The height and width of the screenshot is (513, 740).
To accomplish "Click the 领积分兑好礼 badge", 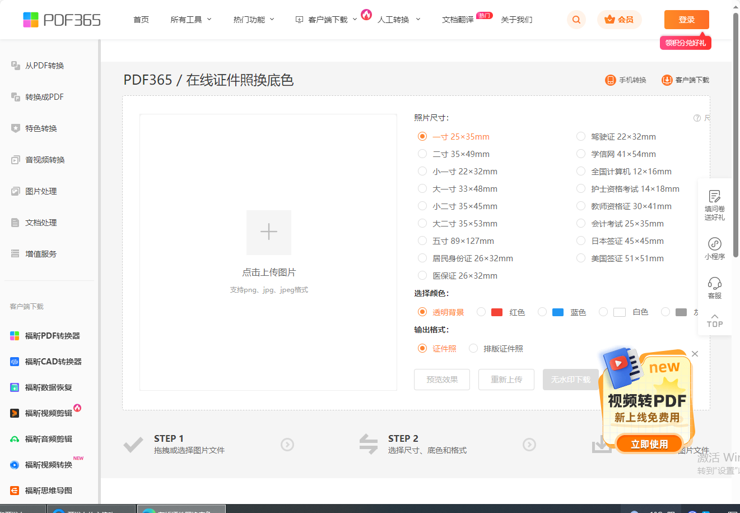I will (x=686, y=43).
